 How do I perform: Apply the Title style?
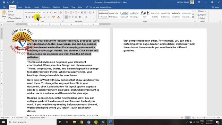[x=145, y=15]
